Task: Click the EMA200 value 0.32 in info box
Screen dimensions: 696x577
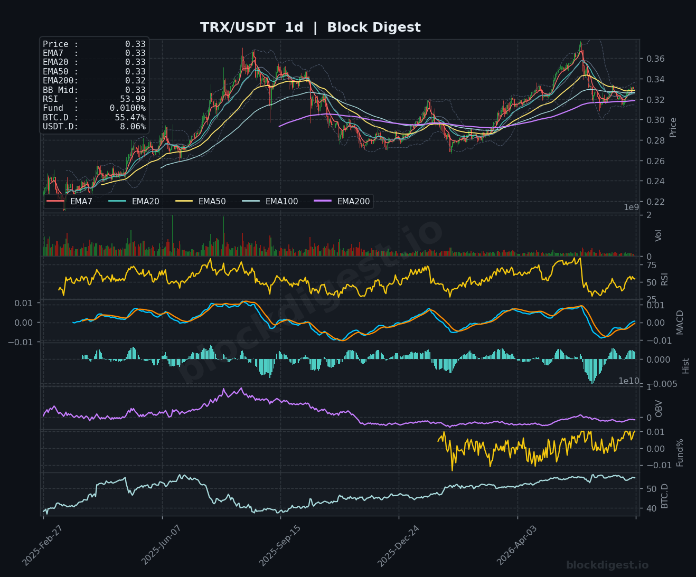Action: click(x=135, y=81)
